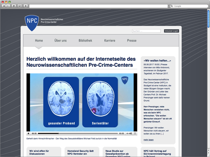Click the brain scan video frame

(x=82, y=102)
